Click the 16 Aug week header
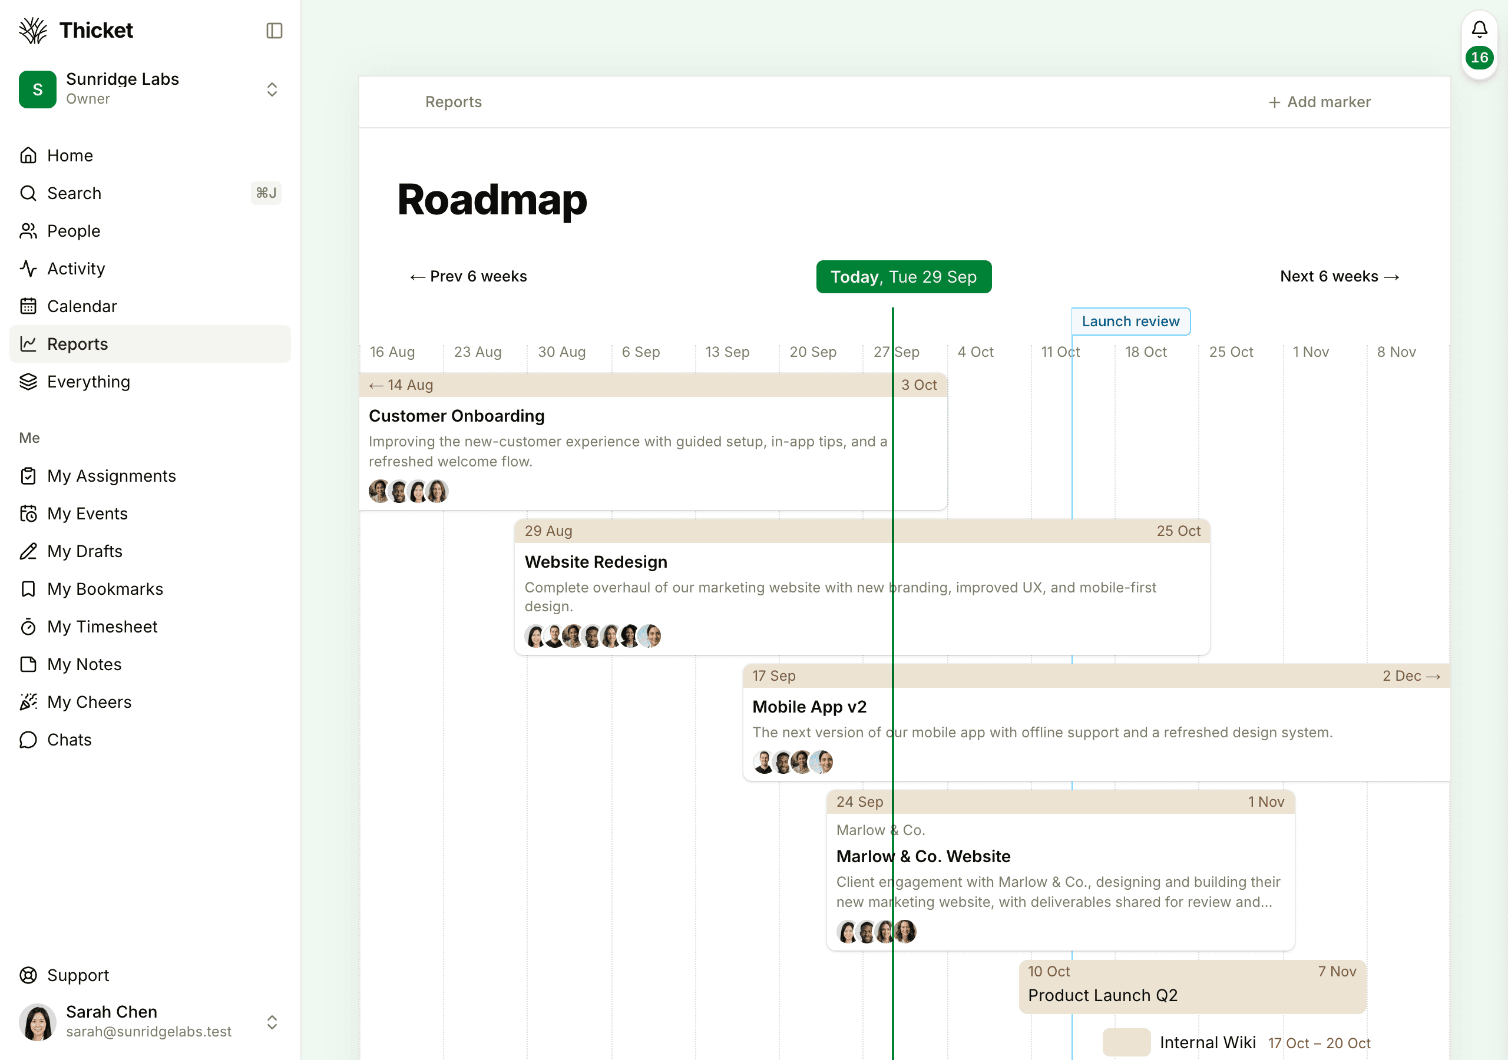Image resolution: width=1508 pixels, height=1060 pixels. (392, 352)
